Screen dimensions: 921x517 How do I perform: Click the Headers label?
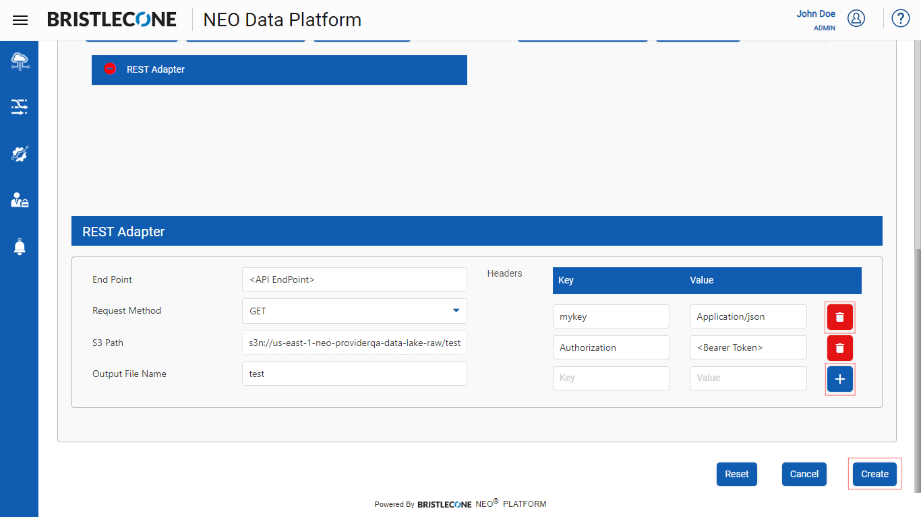point(504,273)
